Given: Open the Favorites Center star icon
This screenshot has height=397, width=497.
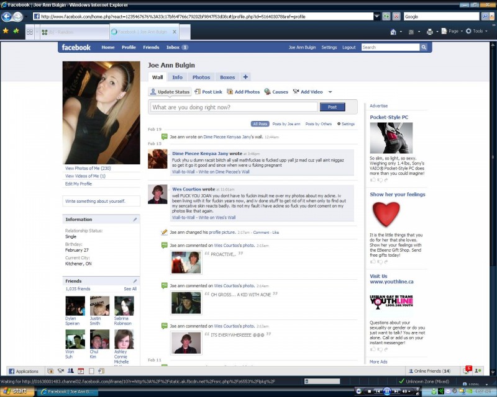Looking at the screenshot, I should (6, 31).
